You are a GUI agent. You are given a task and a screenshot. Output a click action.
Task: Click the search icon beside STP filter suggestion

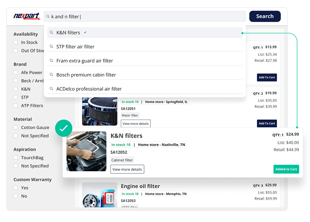[51, 47]
